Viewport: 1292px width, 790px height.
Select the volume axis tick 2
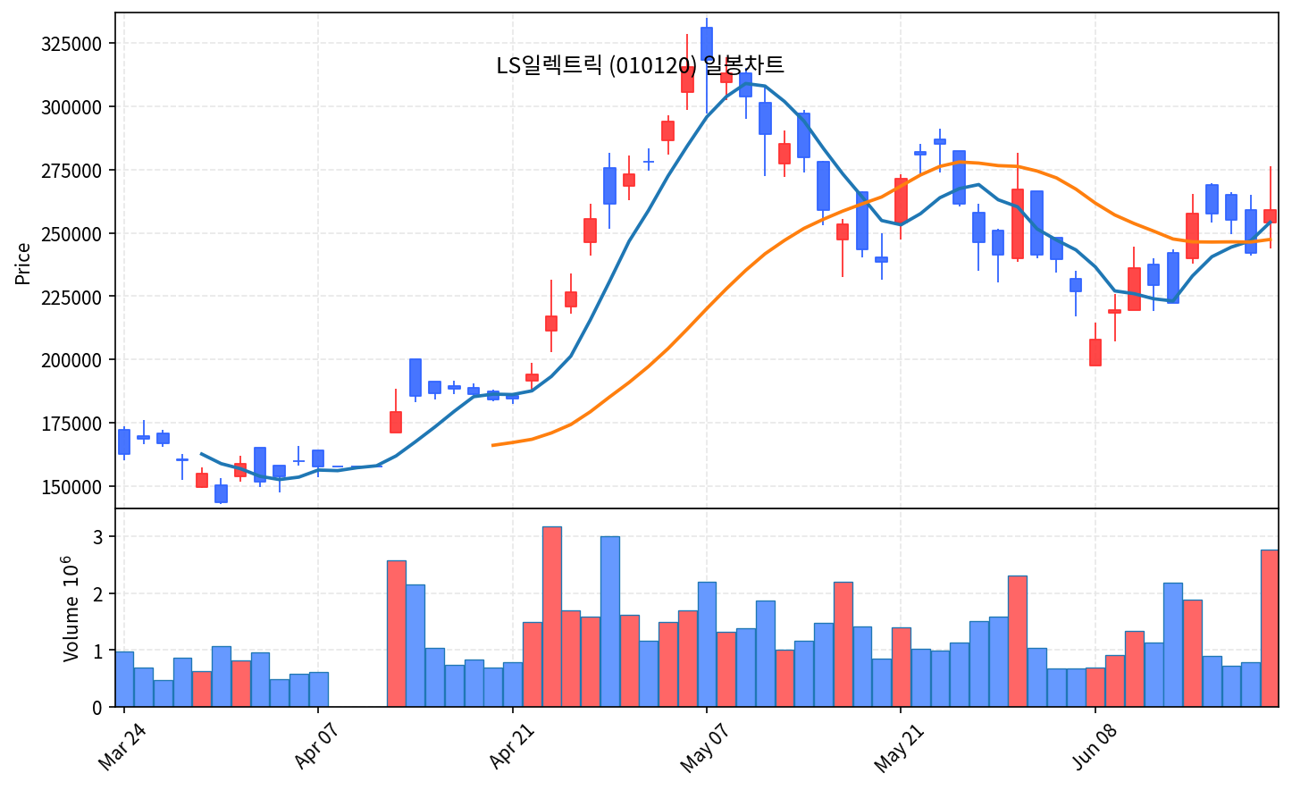coord(98,594)
